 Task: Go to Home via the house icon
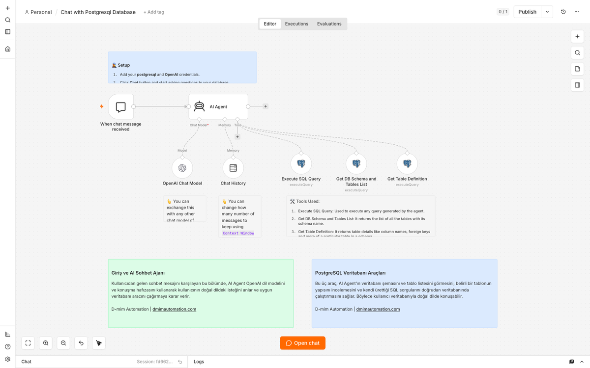7,49
